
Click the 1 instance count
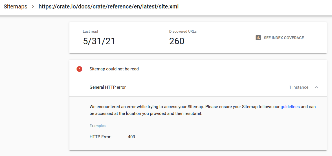point(298,87)
